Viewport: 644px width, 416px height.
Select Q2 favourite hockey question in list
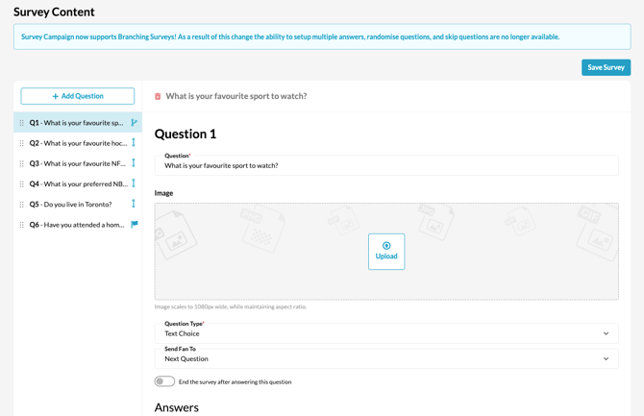click(78, 143)
